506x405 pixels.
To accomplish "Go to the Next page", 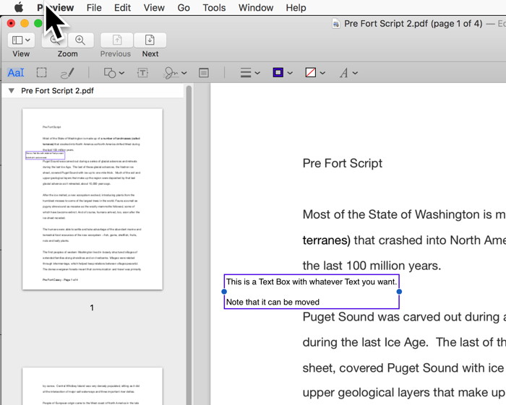I will [x=150, y=40].
